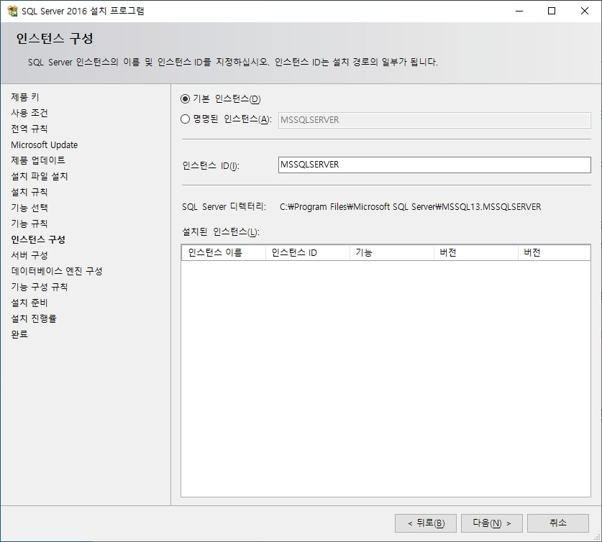Cancel setup with the 취소 button
Viewport: 602px width, 542px height.
[x=557, y=523]
